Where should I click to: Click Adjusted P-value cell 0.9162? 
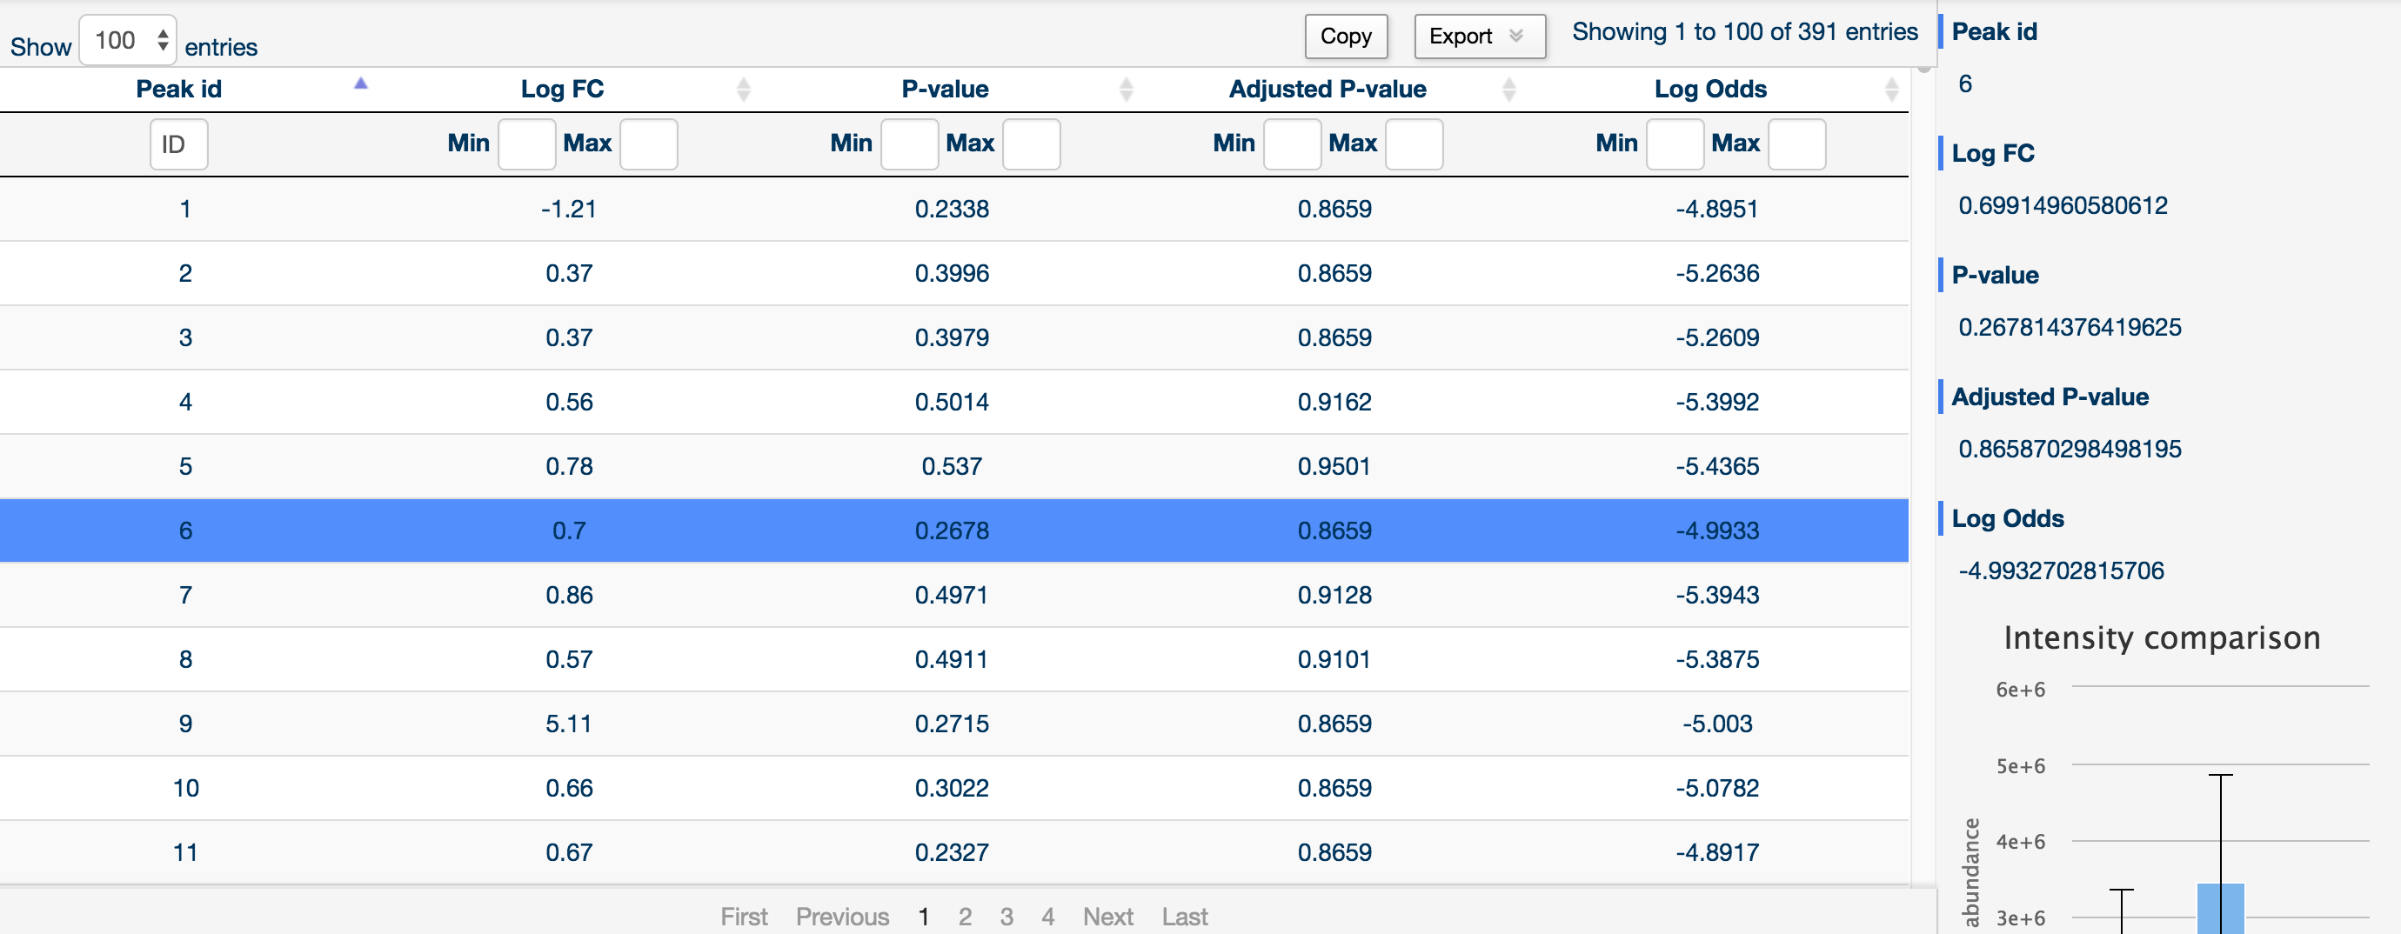click(1334, 402)
